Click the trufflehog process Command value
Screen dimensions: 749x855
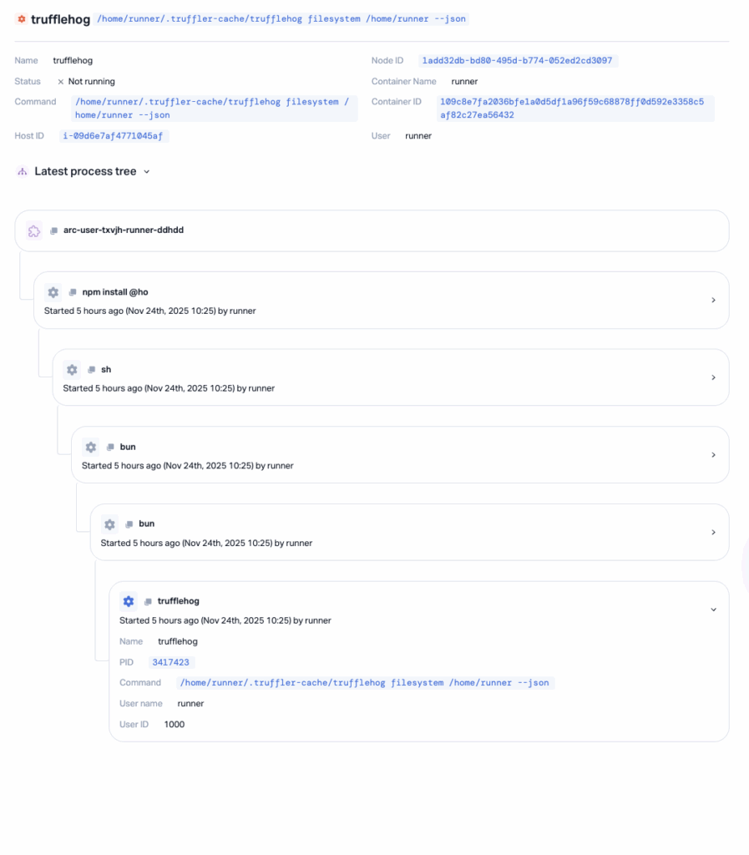(x=365, y=683)
